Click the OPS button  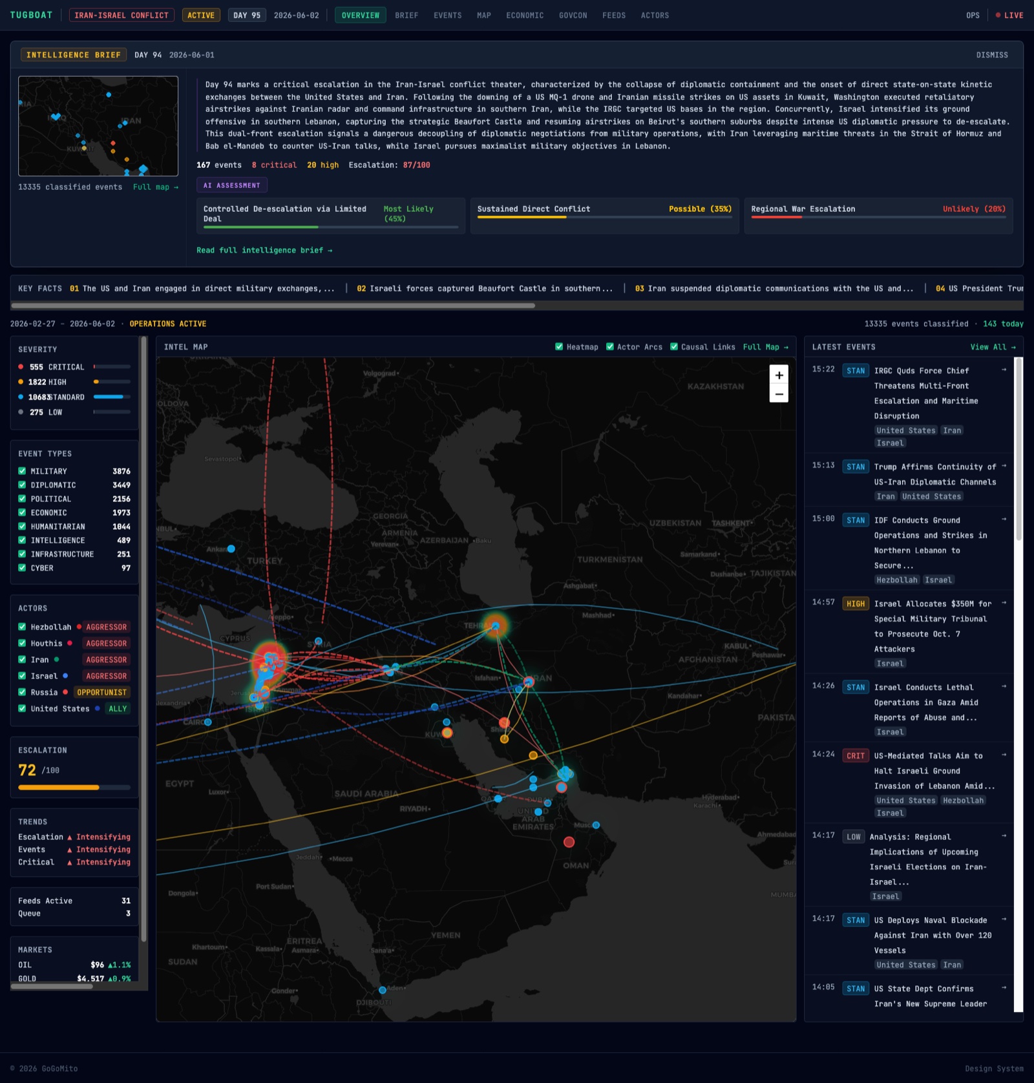click(973, 15)
